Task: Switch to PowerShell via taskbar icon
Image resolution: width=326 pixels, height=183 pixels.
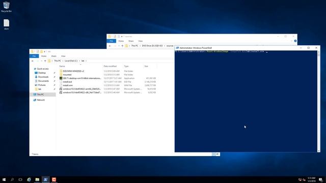Action: (45, 179)
